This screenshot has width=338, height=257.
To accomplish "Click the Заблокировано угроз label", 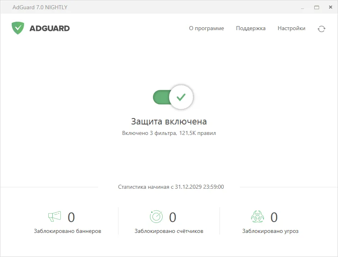I will point(270,231).
